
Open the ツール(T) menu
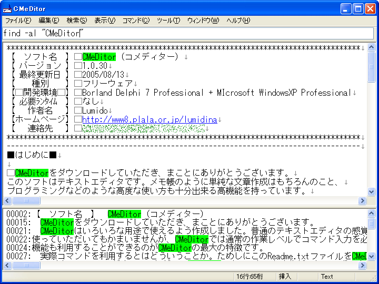coord(168,21)
